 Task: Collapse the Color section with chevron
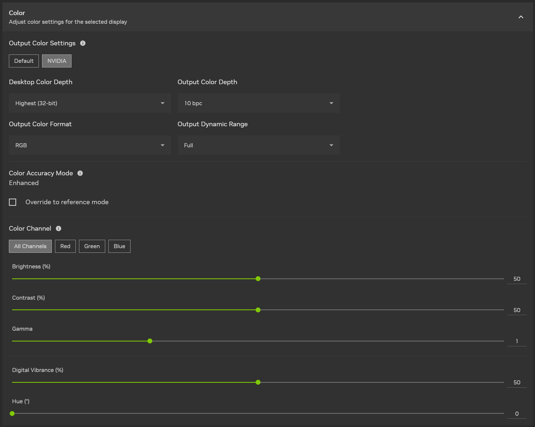(x=521, y=17)
